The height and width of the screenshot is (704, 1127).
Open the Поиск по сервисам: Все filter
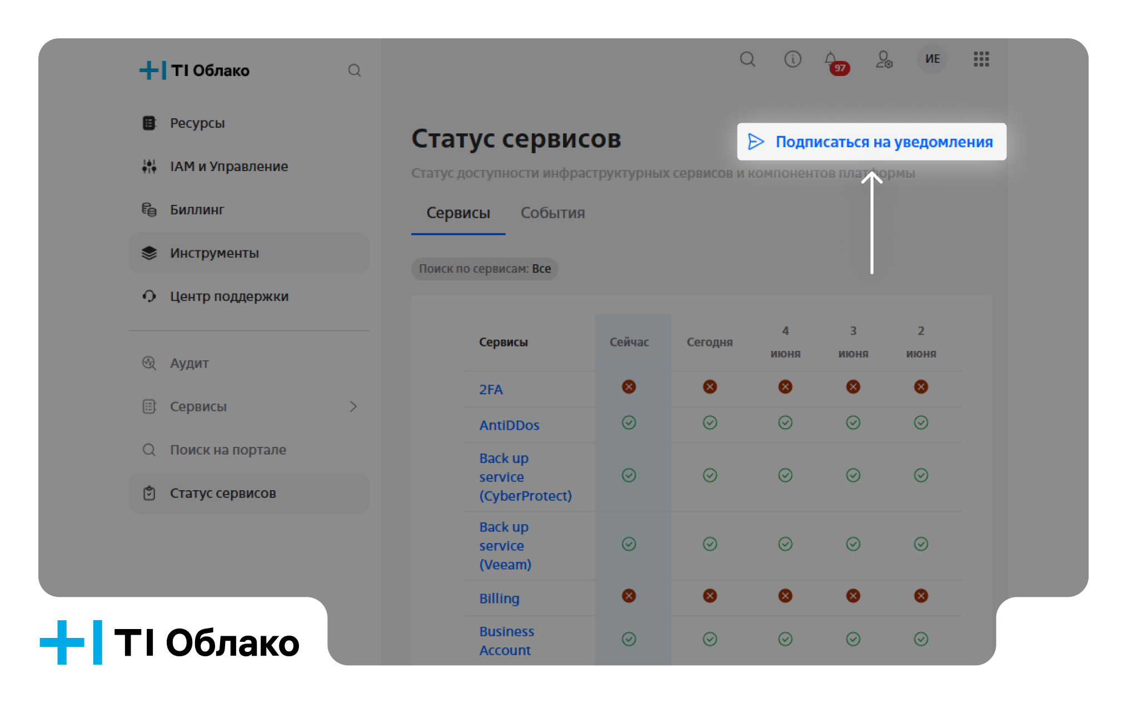[x=485, y=269]
